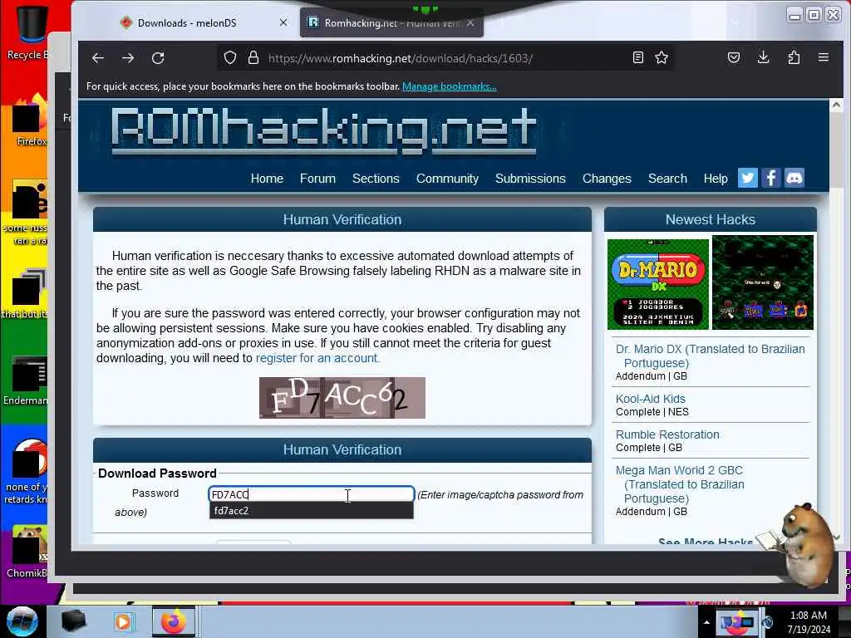Screen dimensions: 851x638
Task: Open the tracking protection shield
Action: (230, 58)
